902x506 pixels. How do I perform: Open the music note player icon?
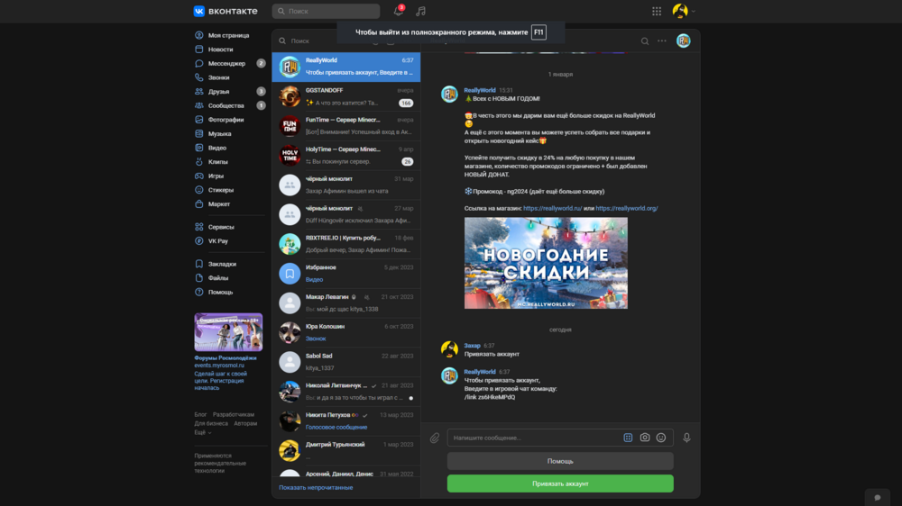click(x=420, y=11)
